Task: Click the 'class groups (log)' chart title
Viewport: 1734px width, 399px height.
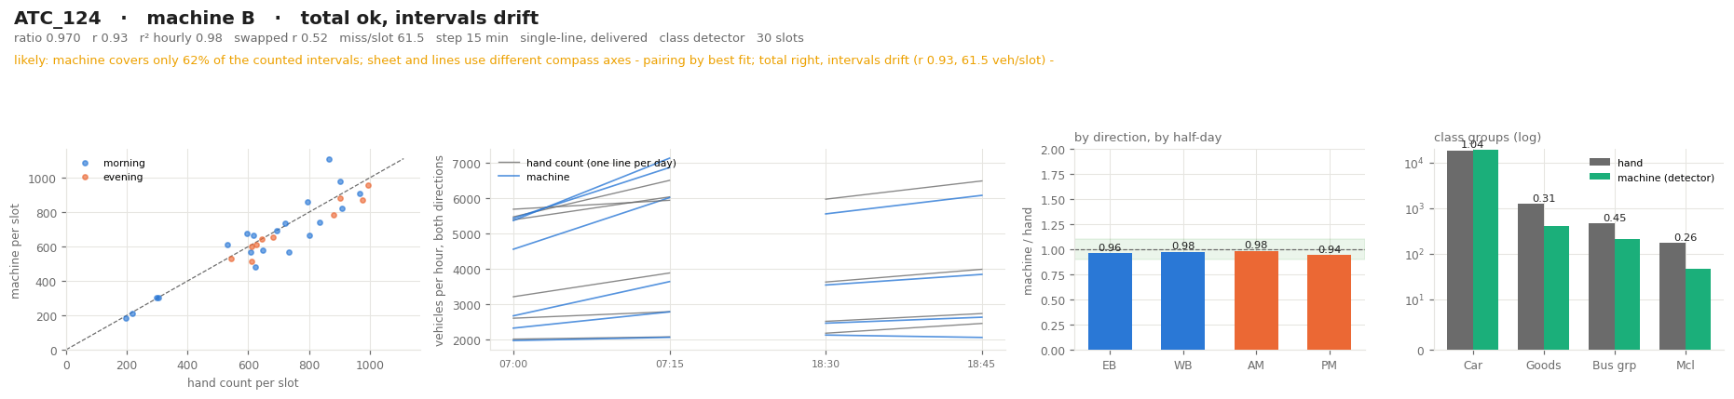Action: click(x=1487, y=138)
